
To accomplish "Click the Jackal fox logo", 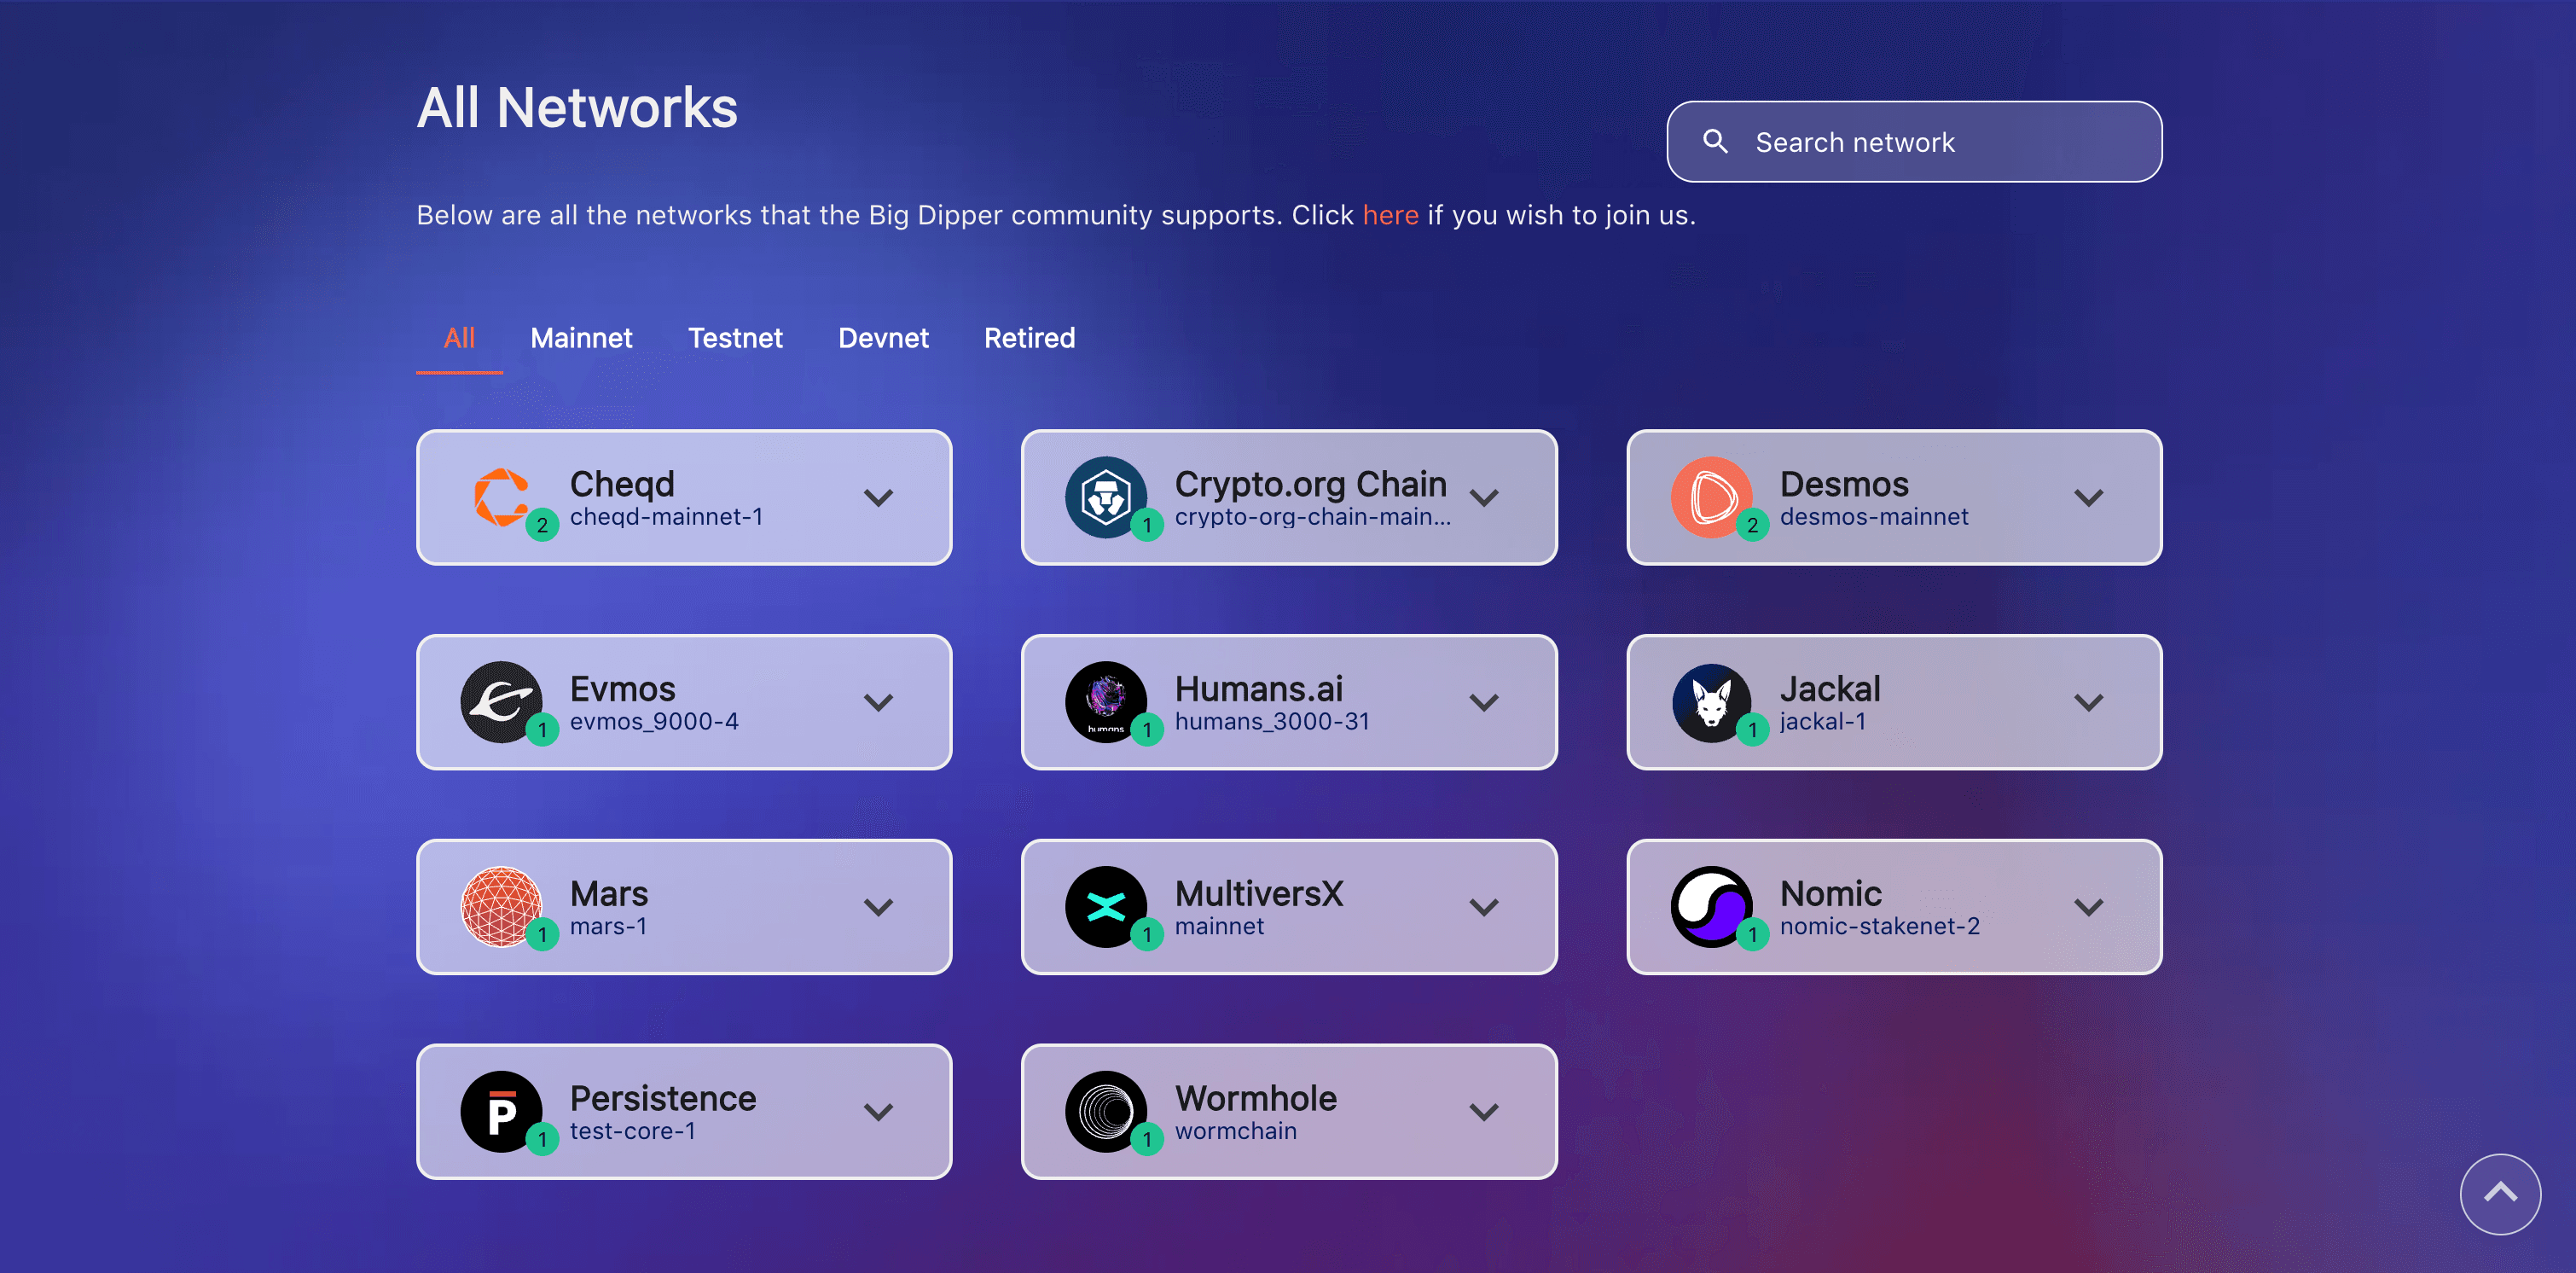I will click(x=1711, y=702).
